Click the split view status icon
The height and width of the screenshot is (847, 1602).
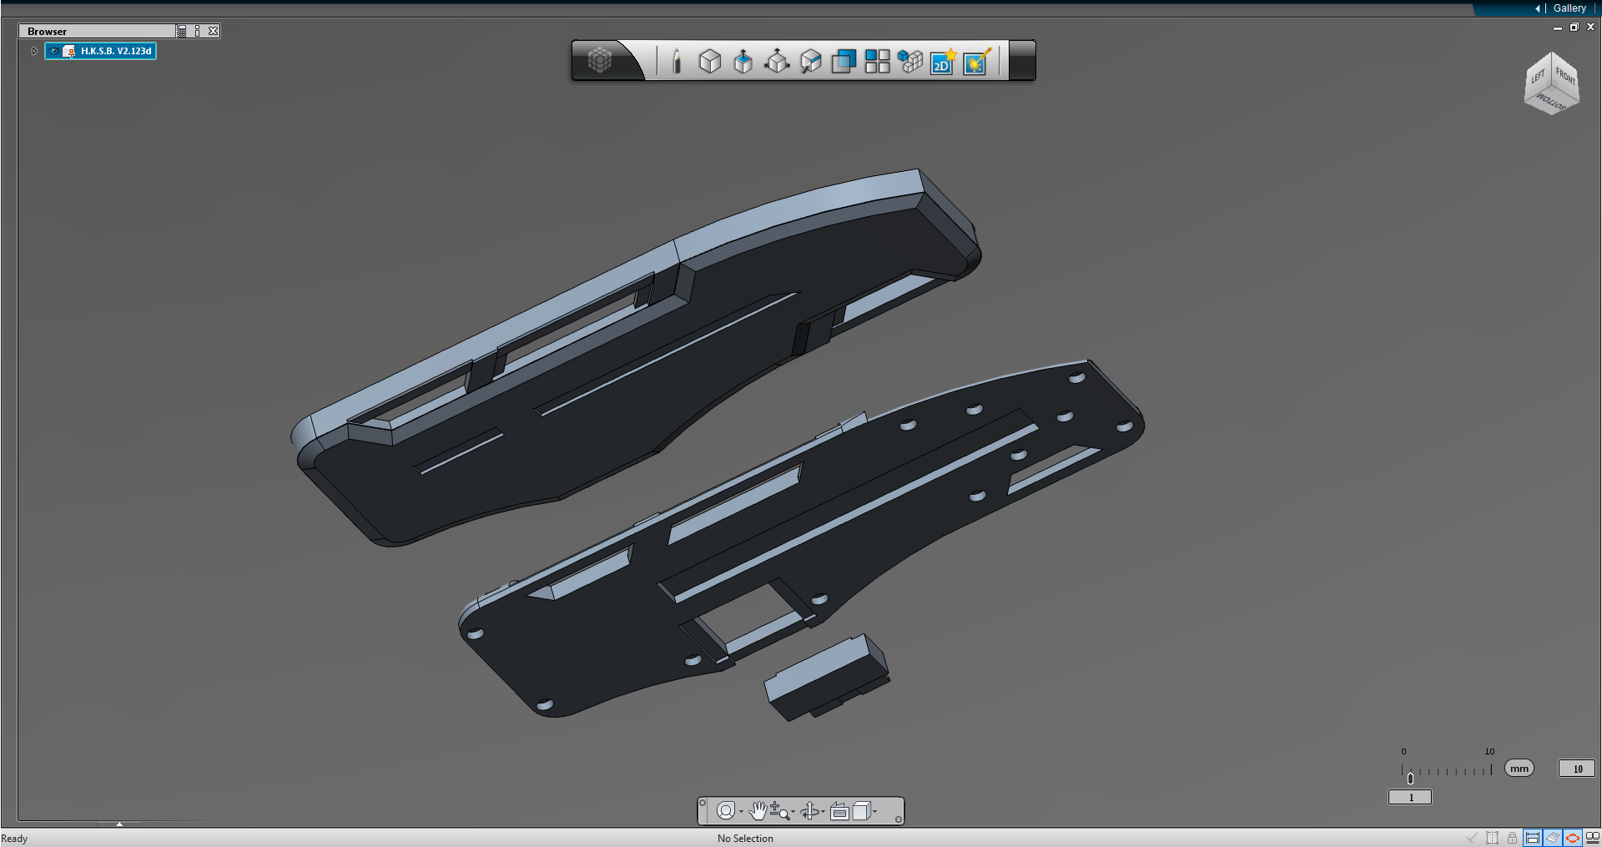pyautogui.click(x=1593, y=838)
